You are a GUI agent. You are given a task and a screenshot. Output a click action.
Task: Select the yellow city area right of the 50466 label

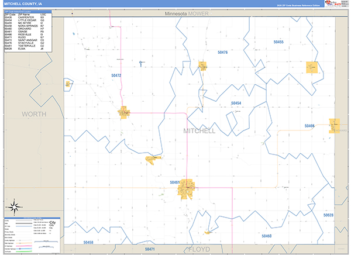[335, 126]
